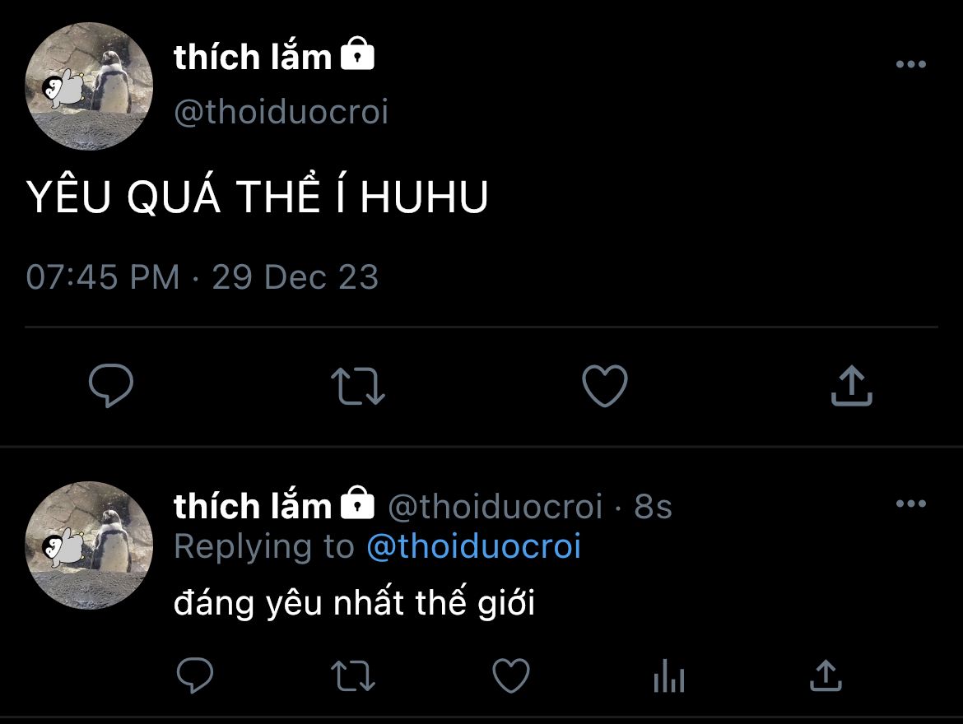This screenshot has height=724, width=963.
Task: Open the reply author name 'thích lắm'
Action: 253,506
